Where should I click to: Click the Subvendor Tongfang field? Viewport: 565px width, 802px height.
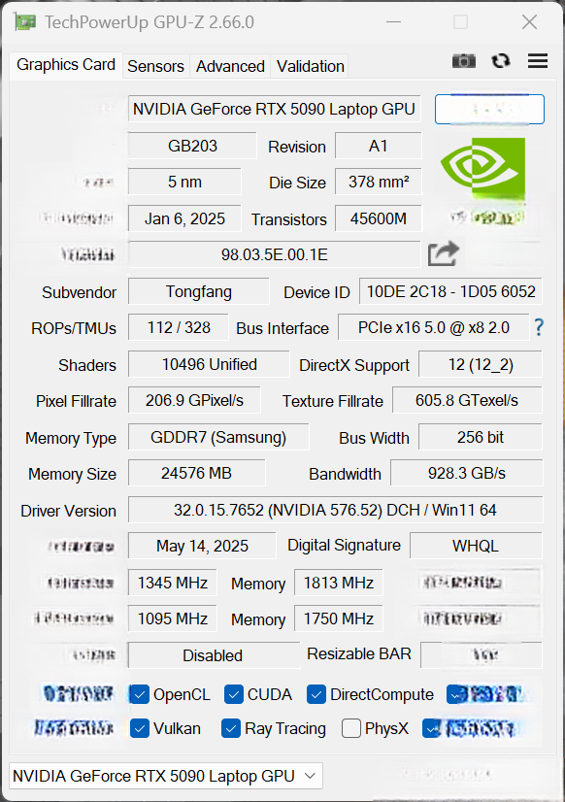(x=198, y=291)
